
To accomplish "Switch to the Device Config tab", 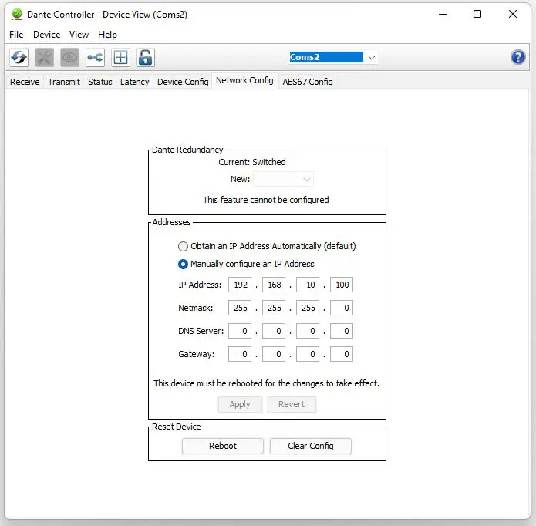I will click(x=183, y=82).
